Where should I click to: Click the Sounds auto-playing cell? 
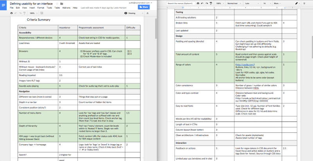(38, 86)
